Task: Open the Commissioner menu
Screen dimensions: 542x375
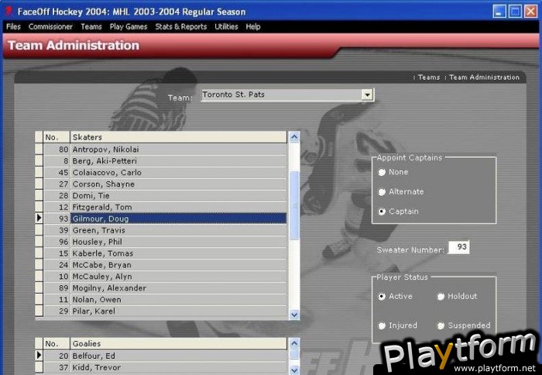Action: 50,26
